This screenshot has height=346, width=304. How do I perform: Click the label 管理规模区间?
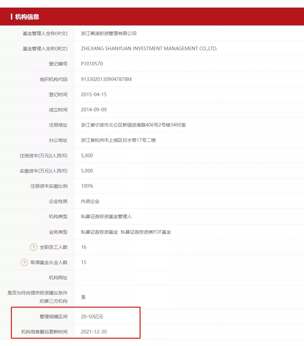click(x=53, y=317)
